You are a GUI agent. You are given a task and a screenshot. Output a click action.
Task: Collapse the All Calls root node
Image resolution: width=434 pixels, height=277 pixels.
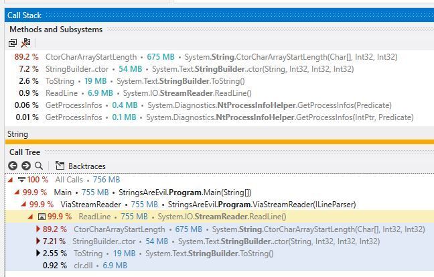pos(11,180)
